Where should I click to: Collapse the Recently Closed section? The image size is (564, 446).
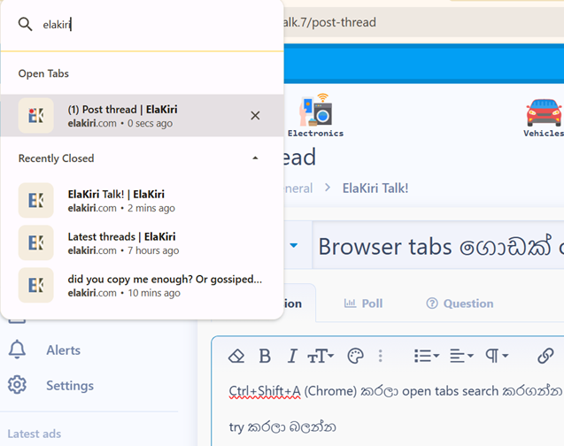pyautogui.click(x=255, y=158)
